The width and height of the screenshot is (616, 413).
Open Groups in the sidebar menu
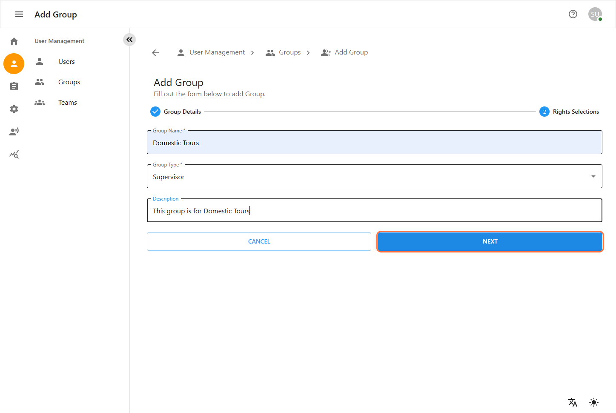tap(69, 82)
